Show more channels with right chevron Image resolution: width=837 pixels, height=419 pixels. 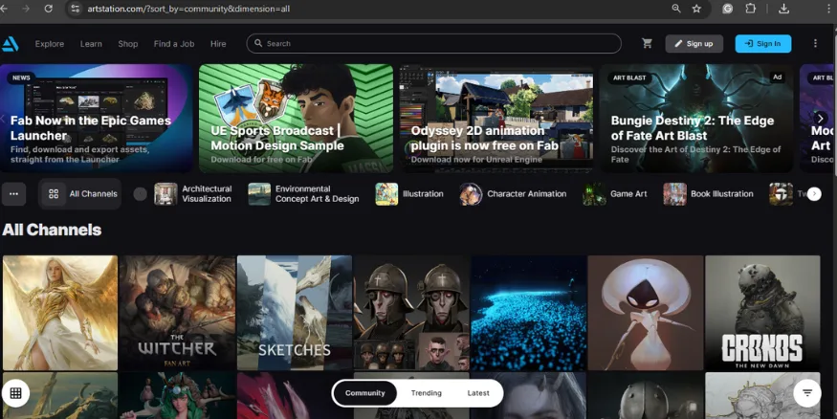click(814, 194)
